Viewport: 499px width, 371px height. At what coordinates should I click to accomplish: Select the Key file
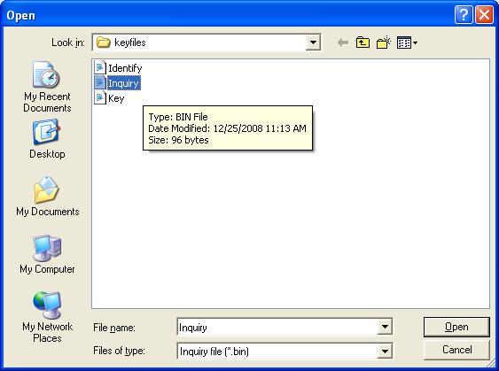click(x=109, y=98)
